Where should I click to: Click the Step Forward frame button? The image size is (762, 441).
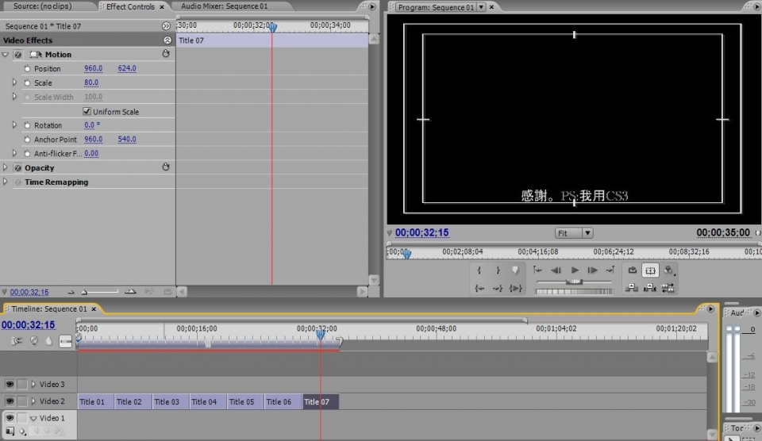(592, 270)
